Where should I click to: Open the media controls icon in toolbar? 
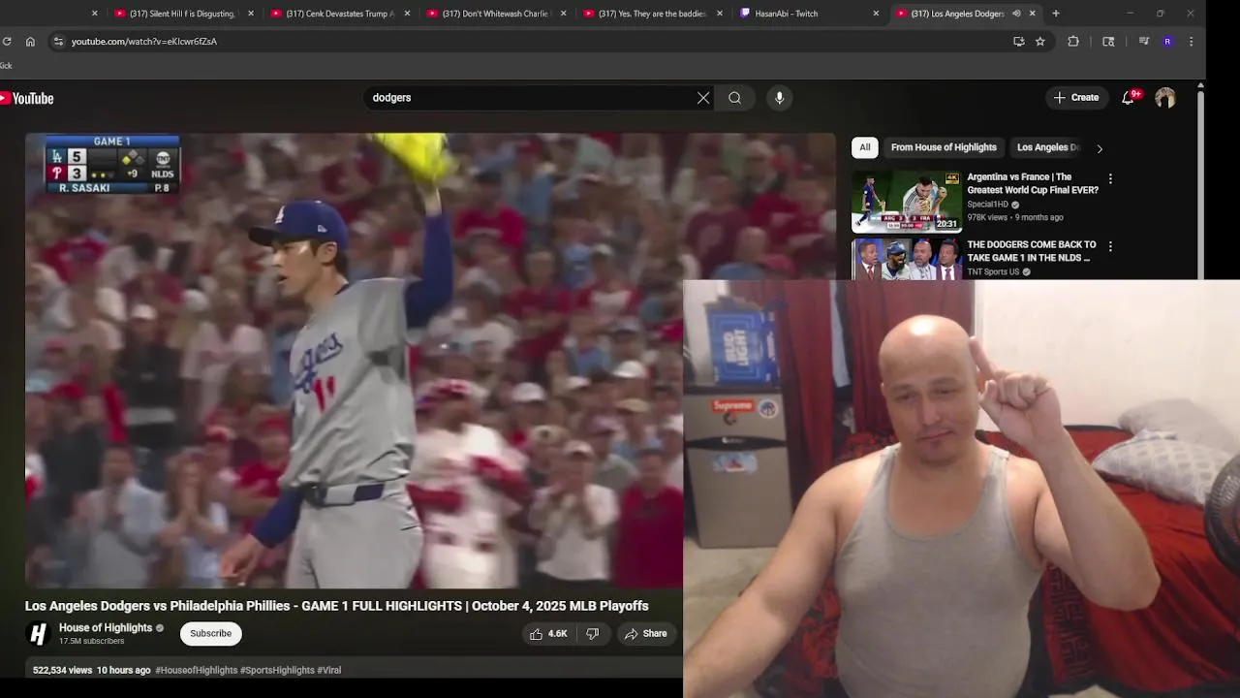point(1143,42)
